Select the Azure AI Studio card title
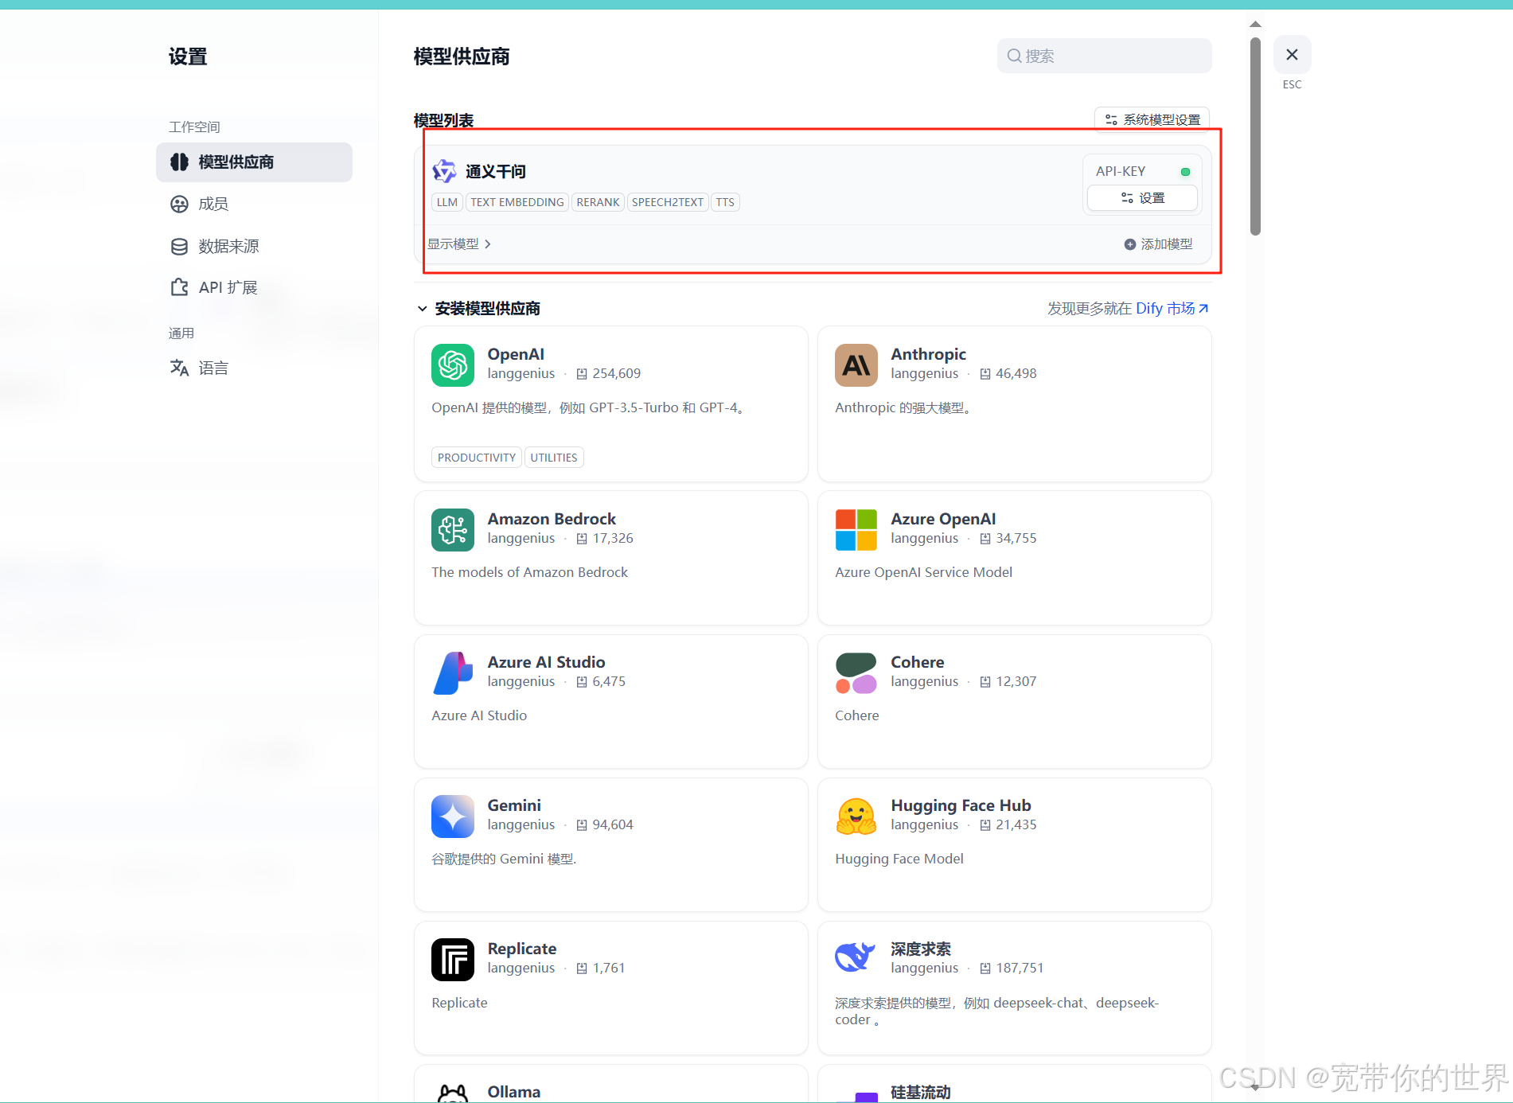This screenshot has height=1103, width=1513. [546, 662]
